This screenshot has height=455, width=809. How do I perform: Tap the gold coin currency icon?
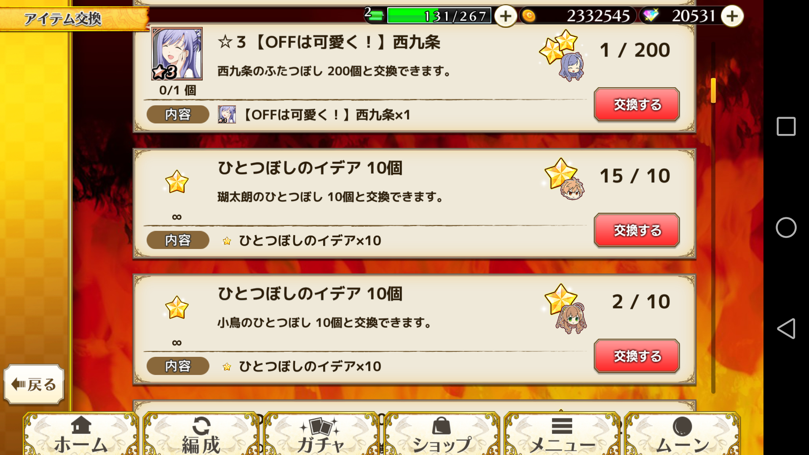click(x=528, y=16)
